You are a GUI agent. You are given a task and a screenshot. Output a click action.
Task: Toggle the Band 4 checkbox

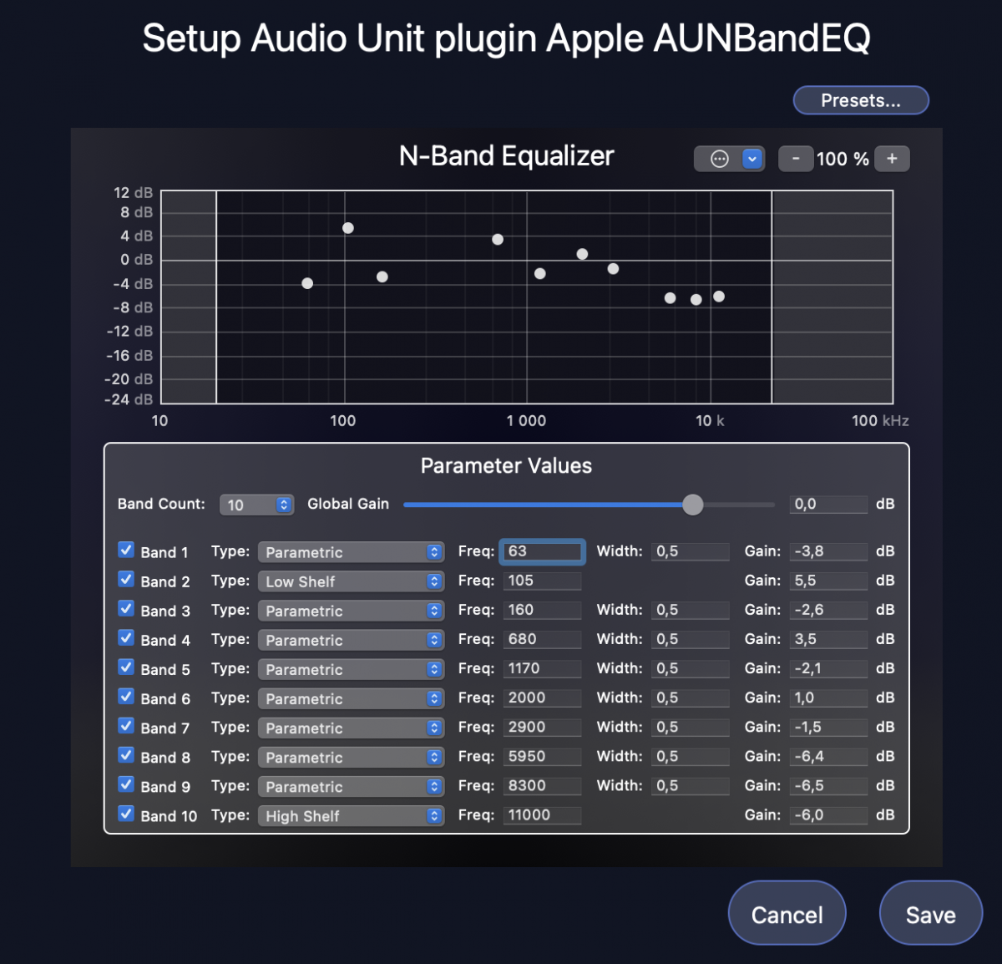click(x=126, y=637)
